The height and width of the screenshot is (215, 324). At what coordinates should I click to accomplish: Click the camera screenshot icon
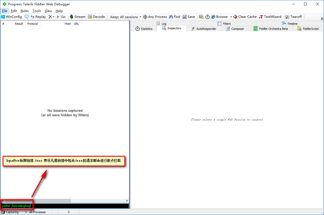201,17
